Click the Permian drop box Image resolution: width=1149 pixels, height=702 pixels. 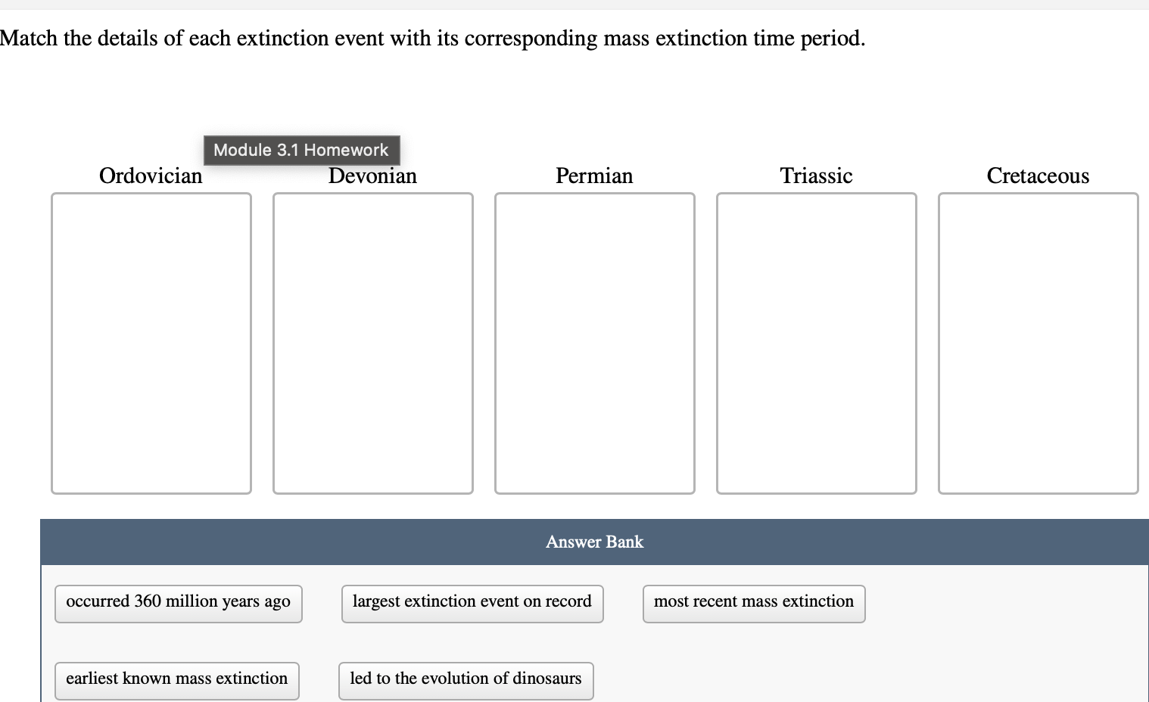tap(594, 343)
